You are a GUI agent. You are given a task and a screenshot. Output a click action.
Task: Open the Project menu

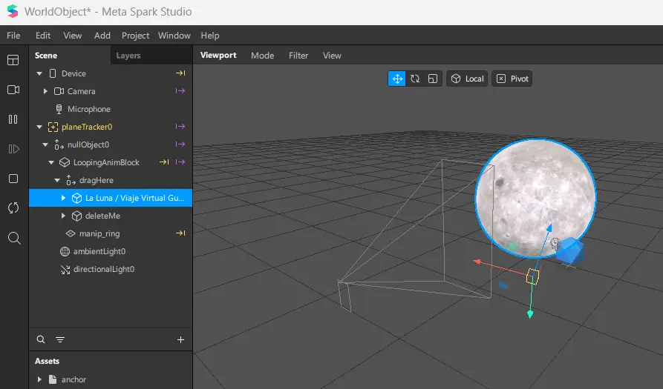(x=135, y=36)
